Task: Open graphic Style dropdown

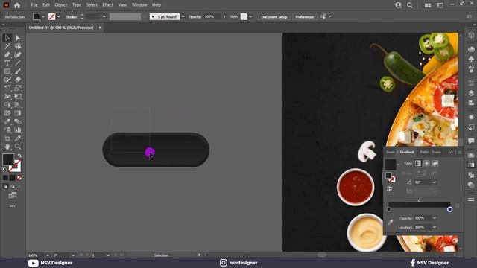Action: click(250, 16)
